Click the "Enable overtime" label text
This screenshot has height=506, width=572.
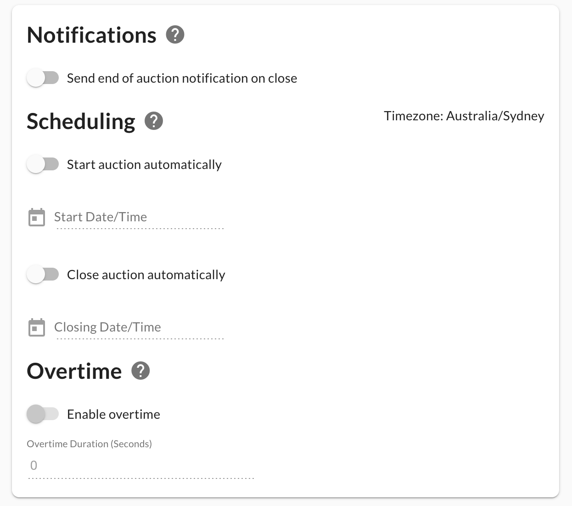click(x=113, y=415)
